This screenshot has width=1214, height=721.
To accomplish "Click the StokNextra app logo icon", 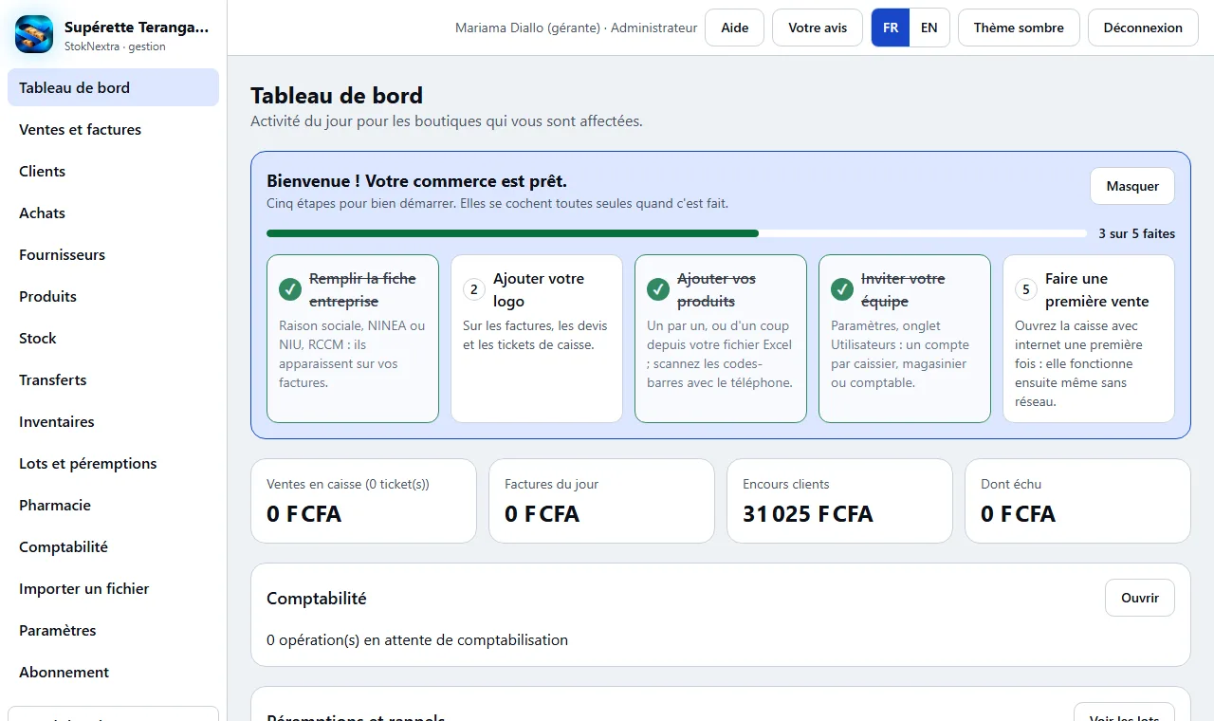I will (34, 35).
